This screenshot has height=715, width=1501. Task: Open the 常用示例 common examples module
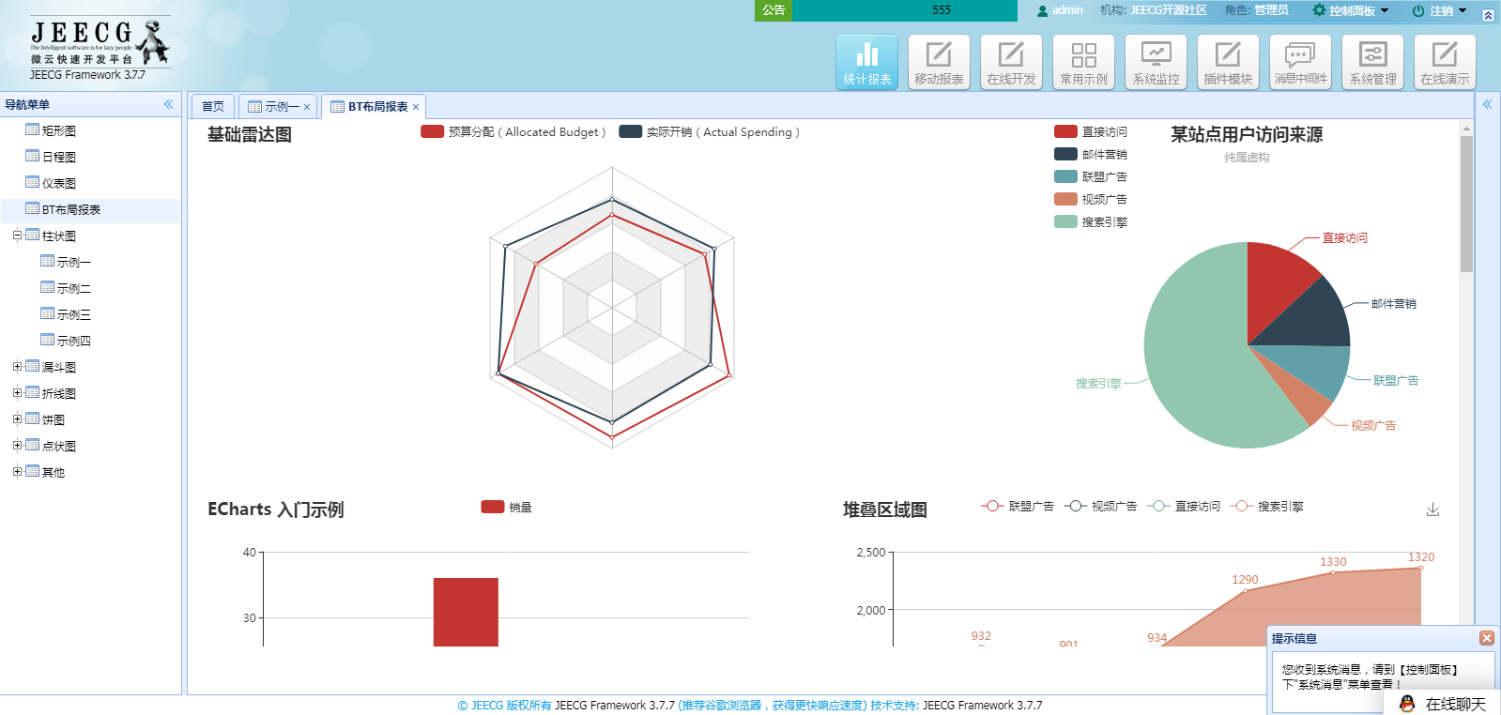(x=1083, y=62)
